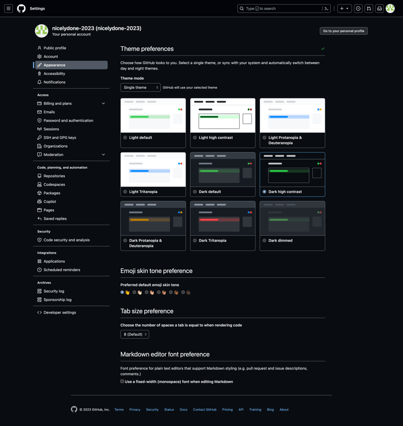Open the Contact GitHub footer link
Image resolution: width=403 pixels, height=426 pixels.
(205, 409)
